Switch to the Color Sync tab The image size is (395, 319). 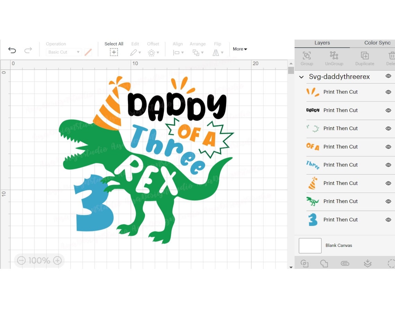377,43
